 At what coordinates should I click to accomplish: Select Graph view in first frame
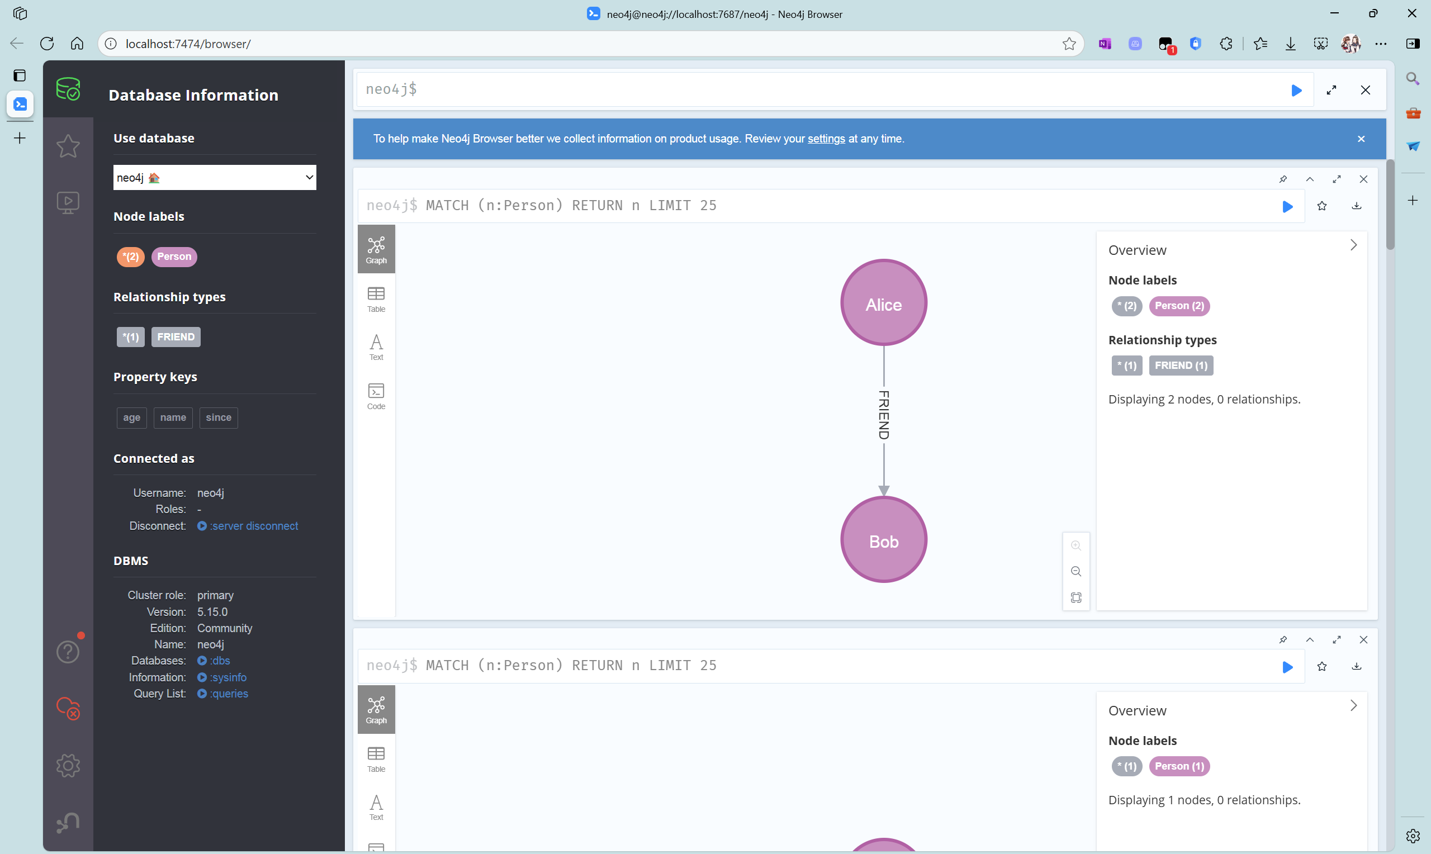(x=376, y=249)
